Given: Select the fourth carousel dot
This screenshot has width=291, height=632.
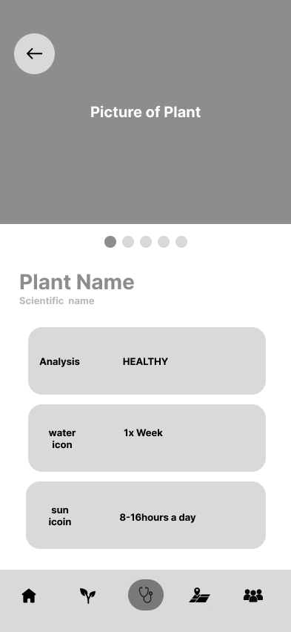Looking at the screenshot, I should [x=164, y=242].
